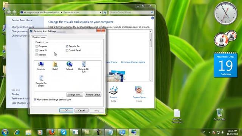Viewport: 242px width, 136px height.
Task: Open the Recycle Bin desktop icon
Action: (x=219, y=114)
